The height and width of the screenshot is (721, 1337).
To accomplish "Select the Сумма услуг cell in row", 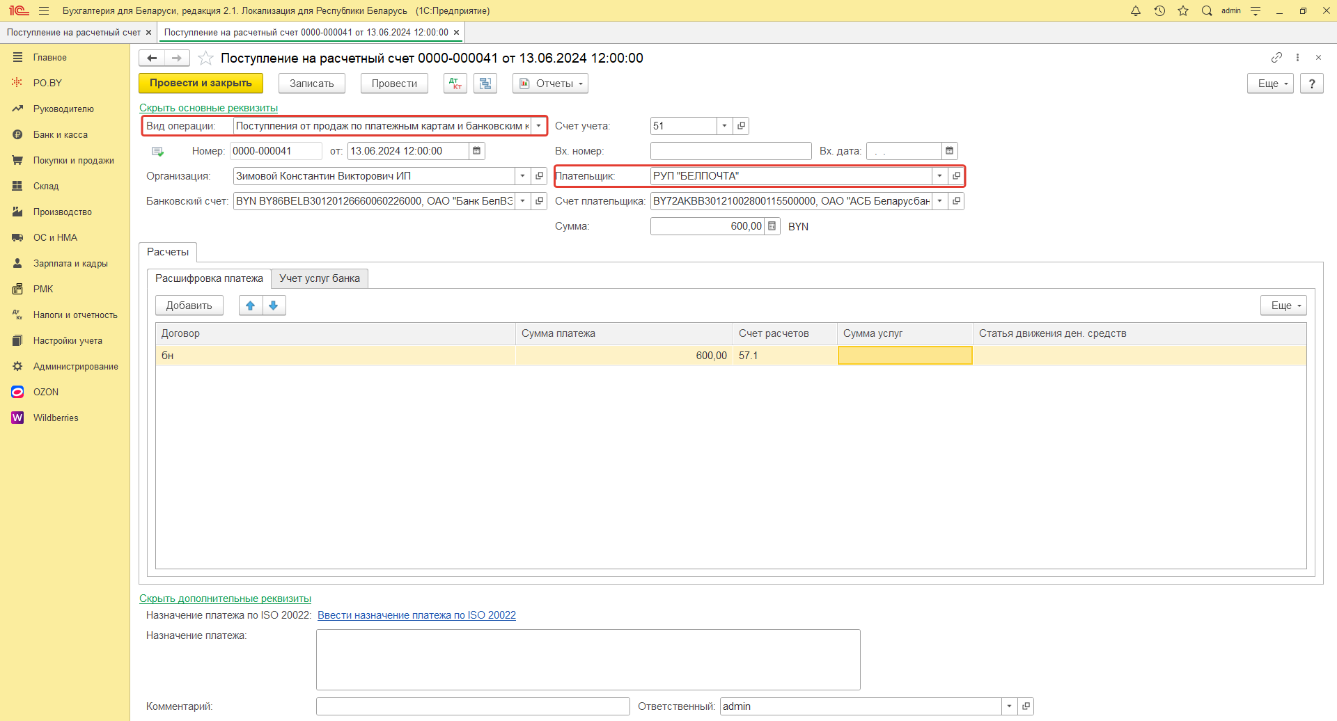I will click(x=905, y=356).
